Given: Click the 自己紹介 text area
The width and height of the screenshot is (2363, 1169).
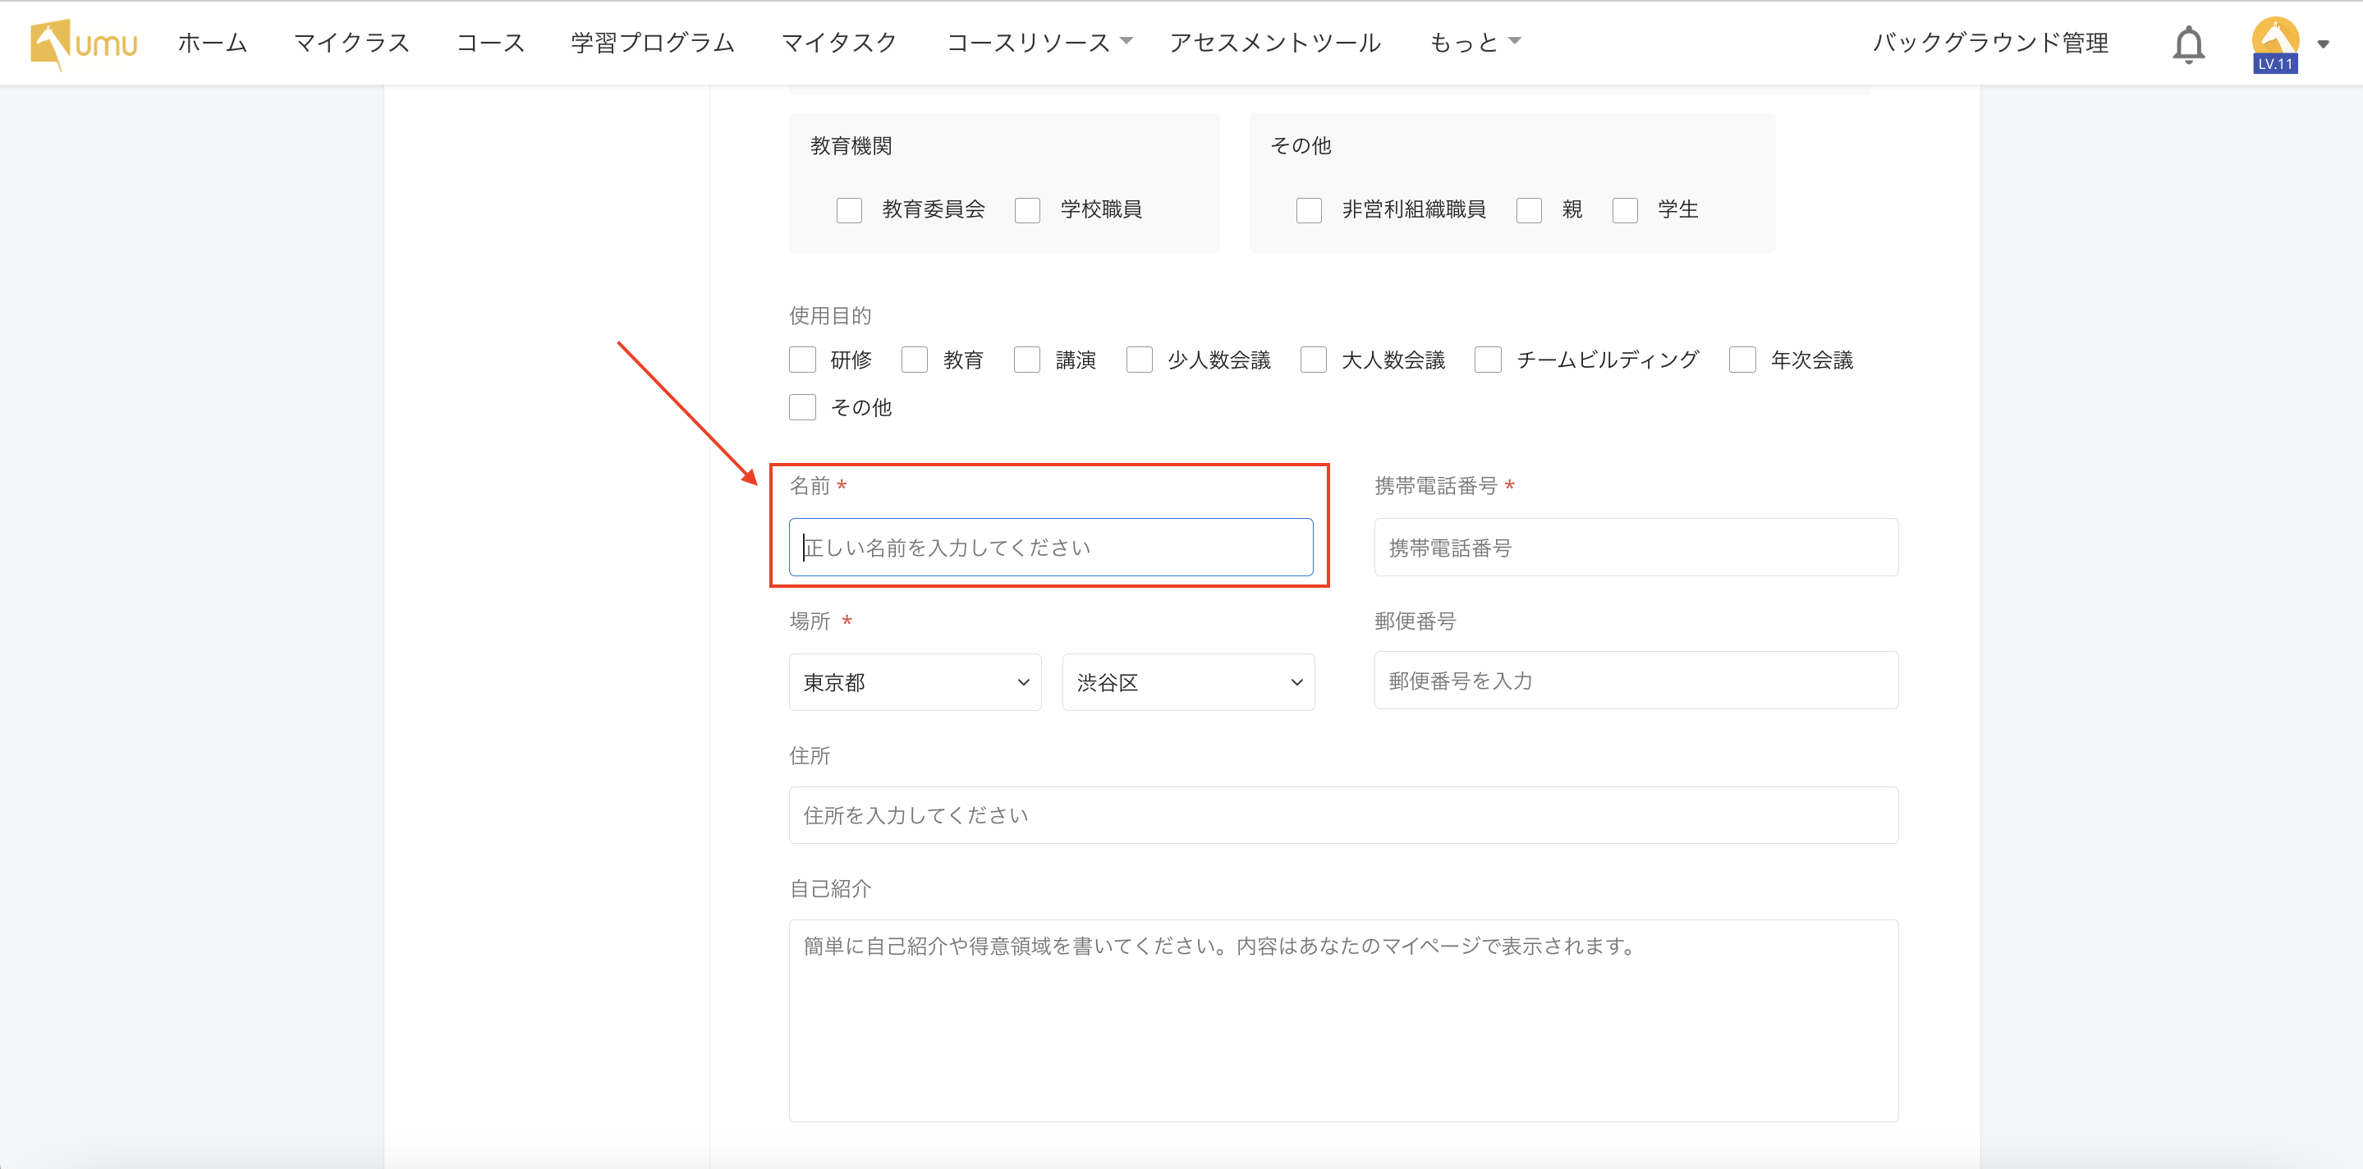Looking at the screenshot, I should pos(1343,1020).
